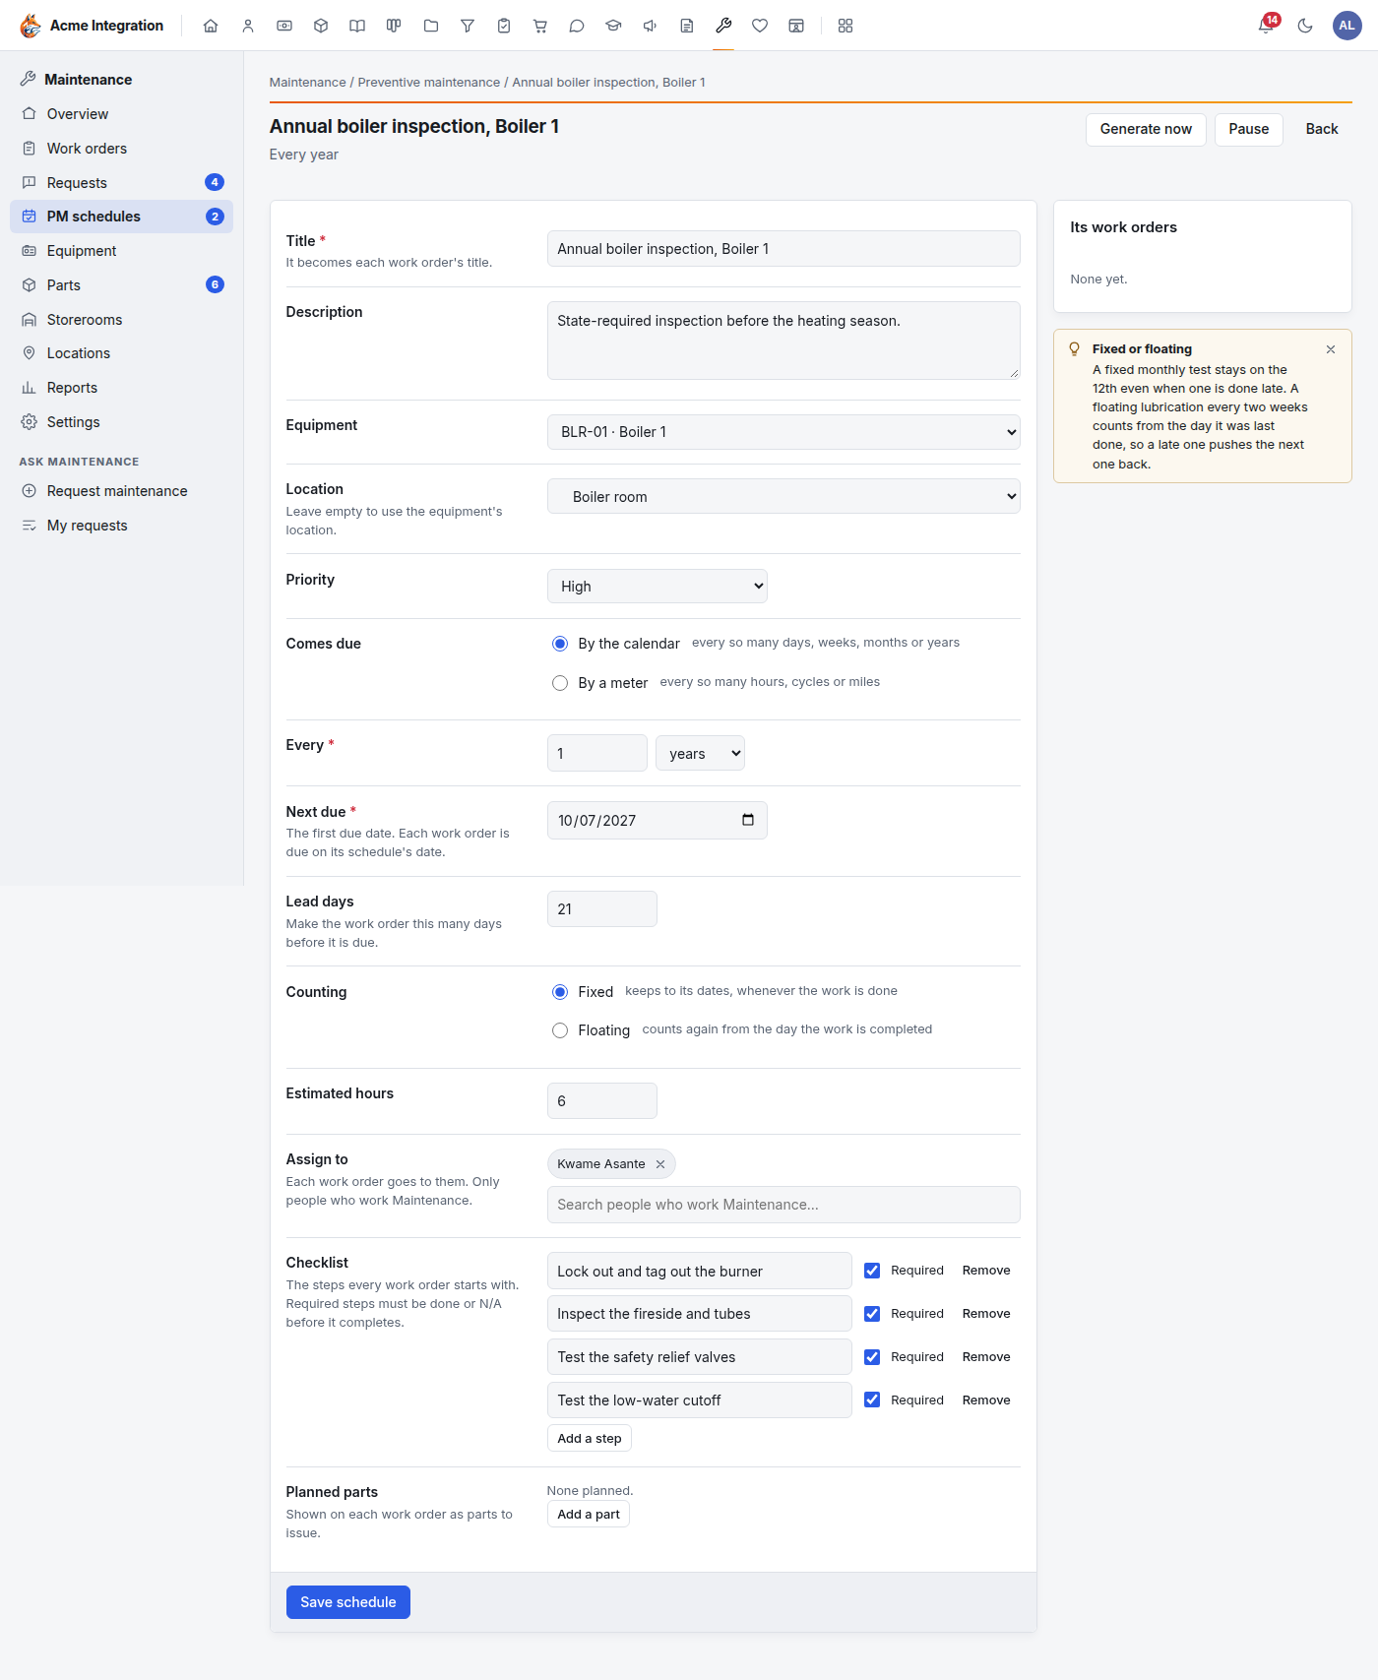This screenshot has width=1378, height=1680.
Task: Click the heart icon in top bar
Action: (x=760, y=26)
